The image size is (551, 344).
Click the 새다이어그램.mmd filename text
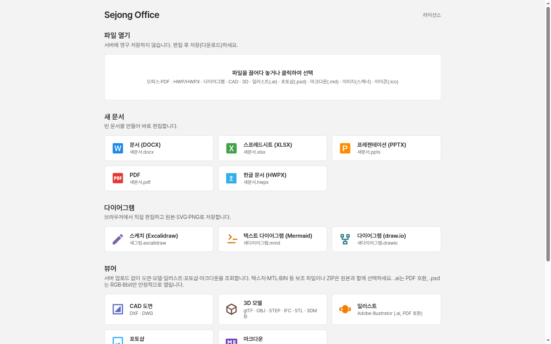click(x=262, y=243)
